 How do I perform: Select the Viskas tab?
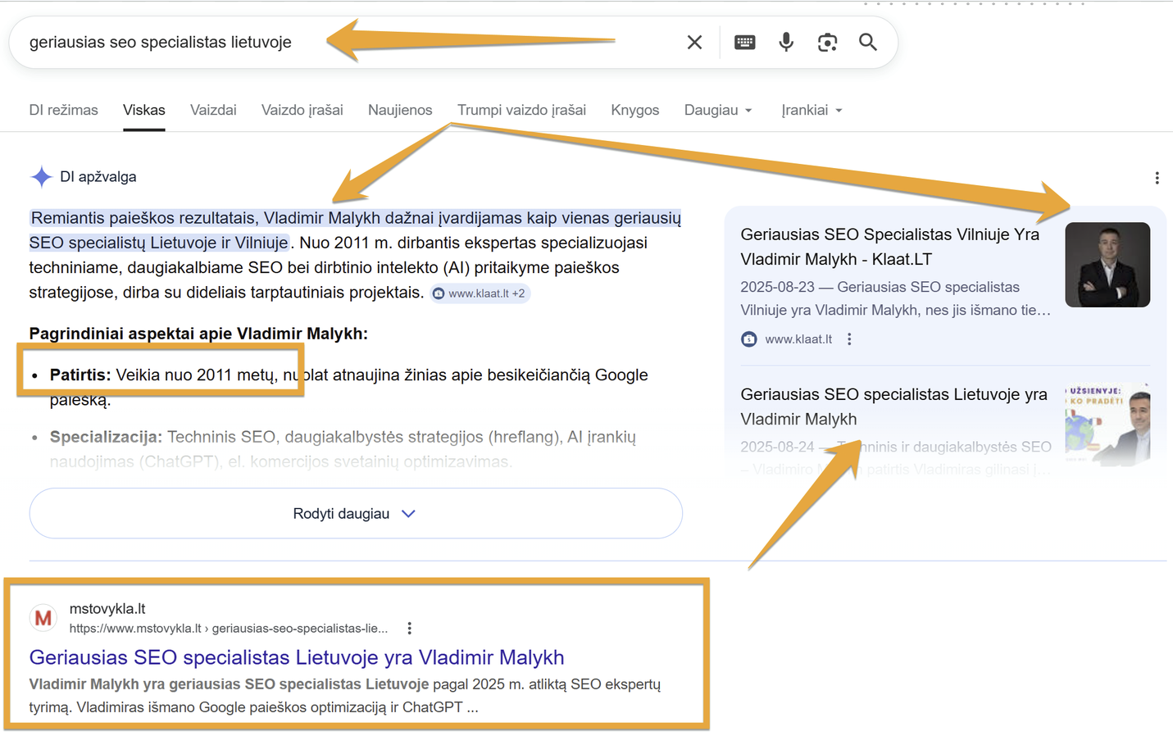point(144,110)
